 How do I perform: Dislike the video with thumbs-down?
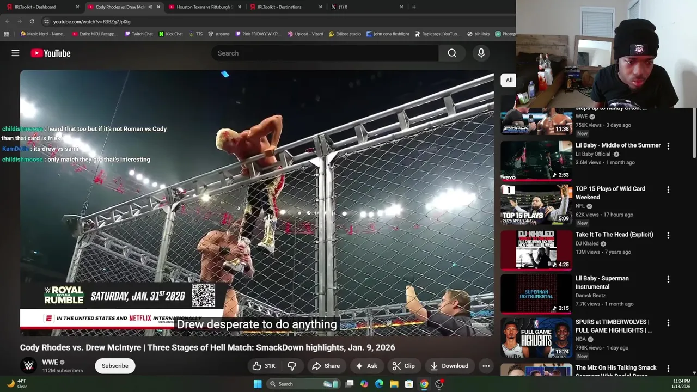click(x=292, y=366)
